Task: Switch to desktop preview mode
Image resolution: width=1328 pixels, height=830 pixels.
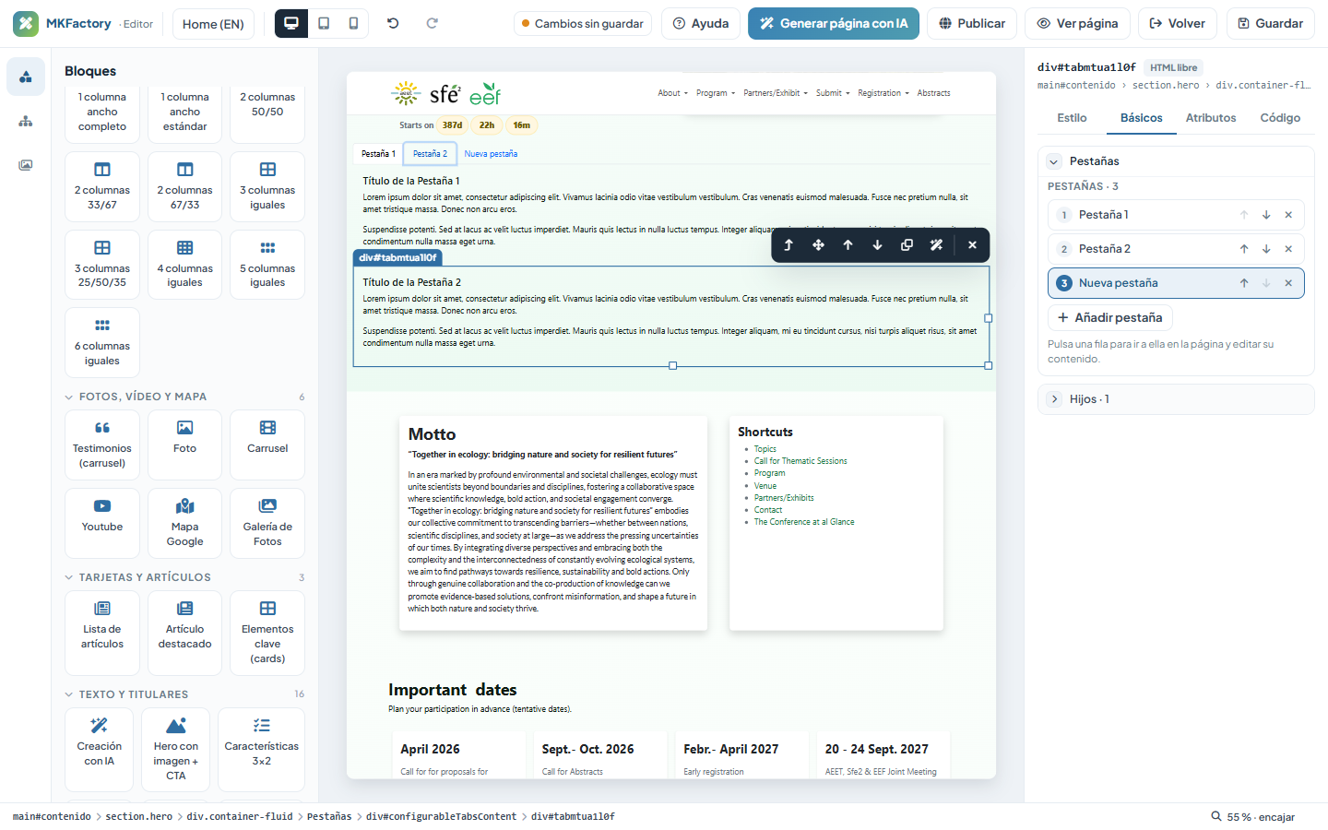Action: coord(291,23)
